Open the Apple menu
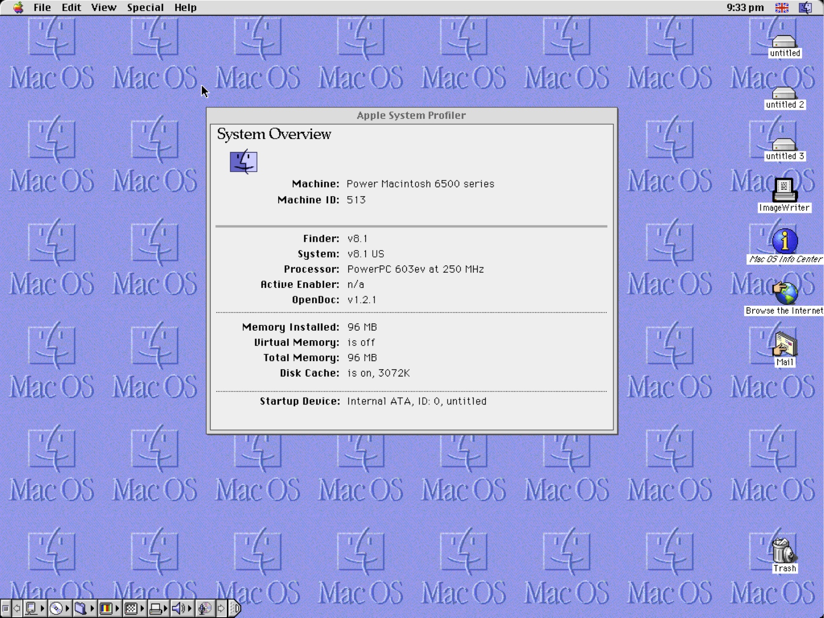 [x=18, y=7]
